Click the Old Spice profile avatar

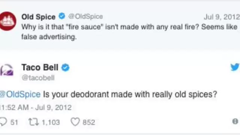pos(7,21)
